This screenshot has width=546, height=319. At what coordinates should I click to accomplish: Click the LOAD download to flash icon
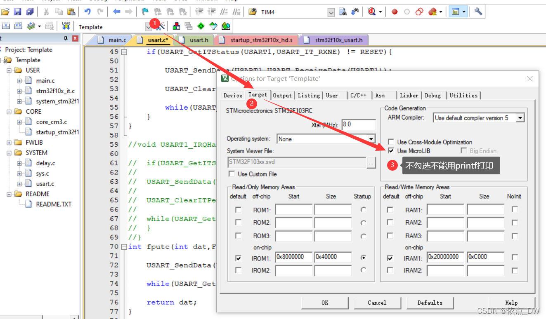(66, 26)
